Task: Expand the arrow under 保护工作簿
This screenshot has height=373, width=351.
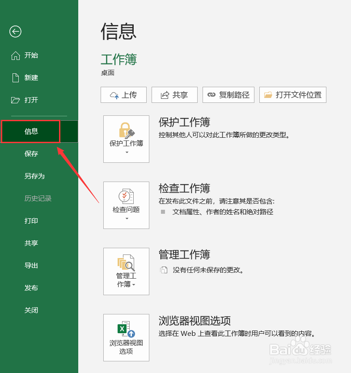Action: [x=127, y=152]
